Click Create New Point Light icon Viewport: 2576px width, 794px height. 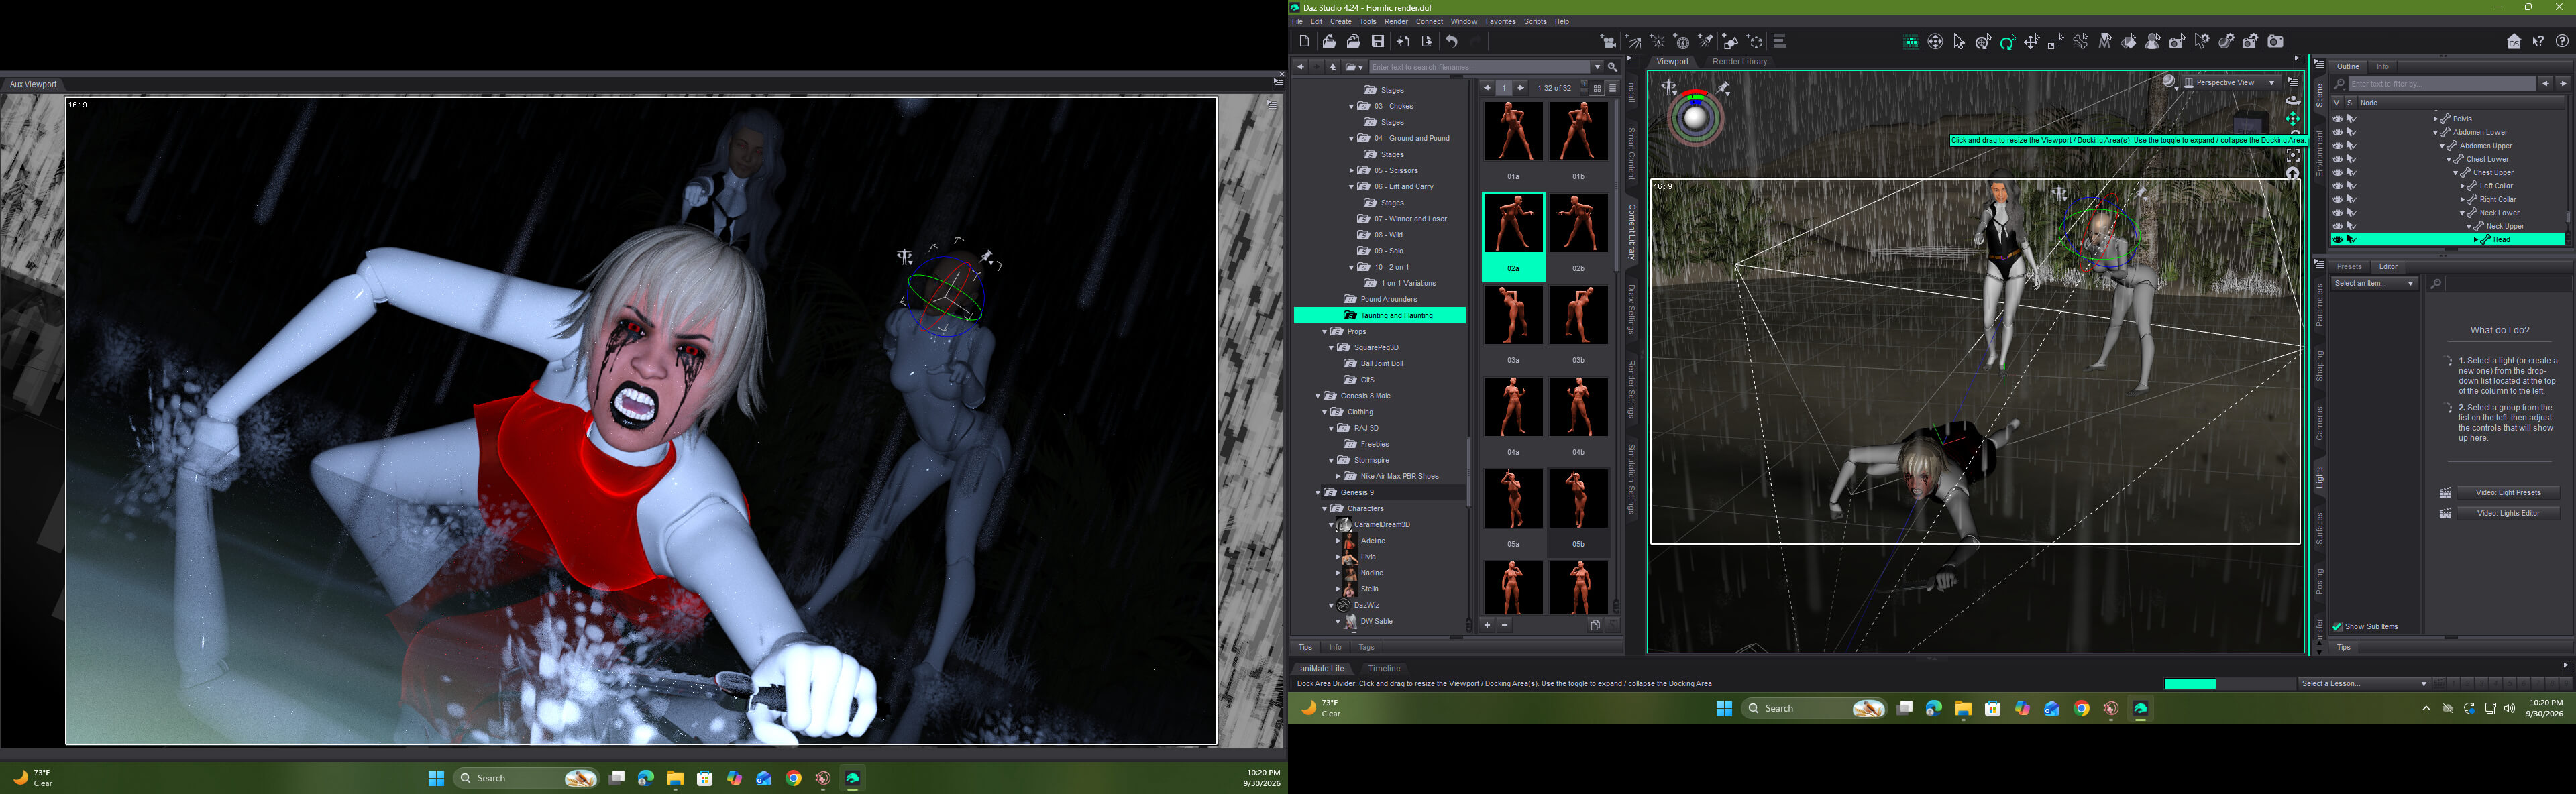(1657, 41)
